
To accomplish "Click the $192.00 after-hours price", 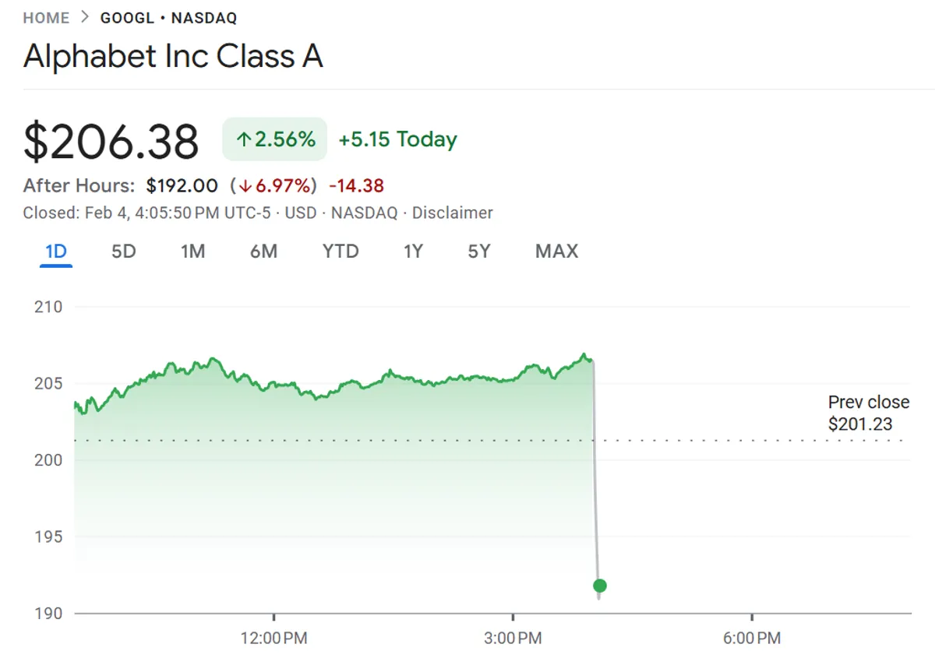I will point(182,185).
